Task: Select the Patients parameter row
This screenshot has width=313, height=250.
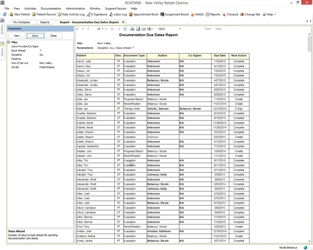Action: [x=40, y=59]
